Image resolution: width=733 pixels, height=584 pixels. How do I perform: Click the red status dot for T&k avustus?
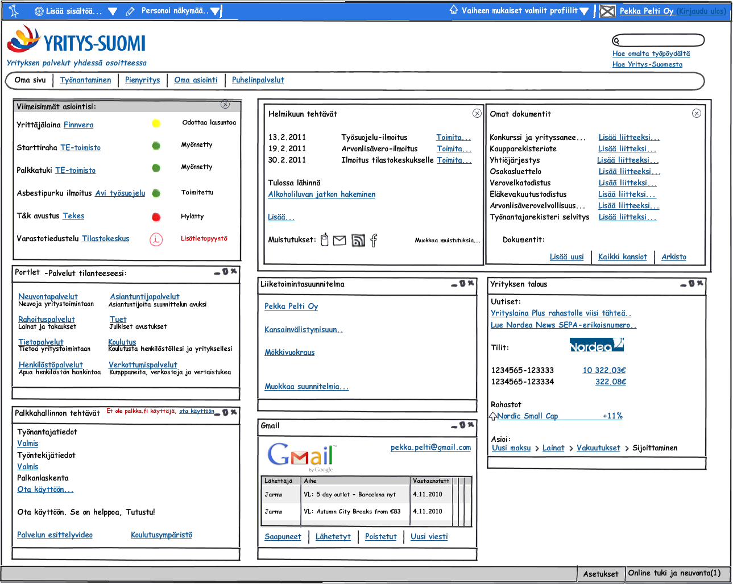156,217
